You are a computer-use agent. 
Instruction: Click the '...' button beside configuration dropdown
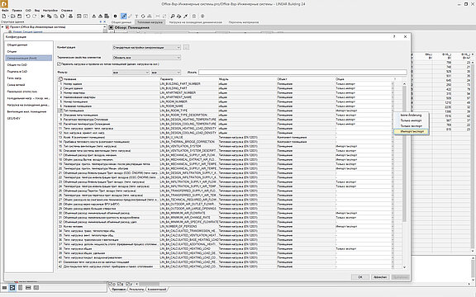pos(186,48)
